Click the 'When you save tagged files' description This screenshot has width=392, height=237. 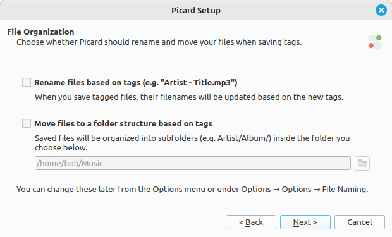point(189,97)
